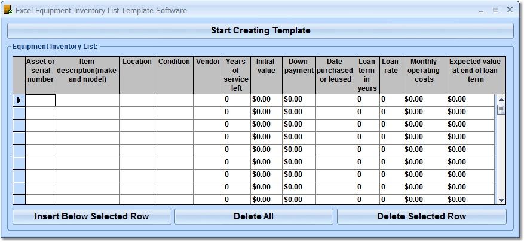Viewport: 524px width, 242px height.
Task: Click the Initial value column header
Action: [x=266, y=75]
